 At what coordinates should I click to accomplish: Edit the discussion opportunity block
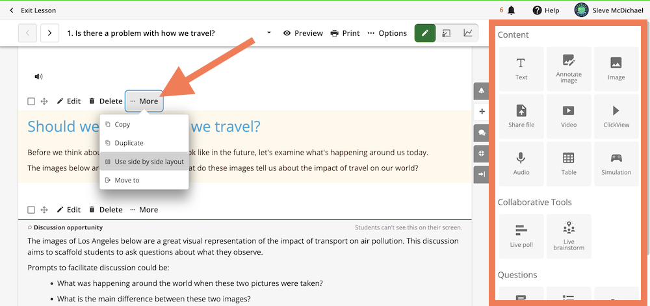click(69, 209)
